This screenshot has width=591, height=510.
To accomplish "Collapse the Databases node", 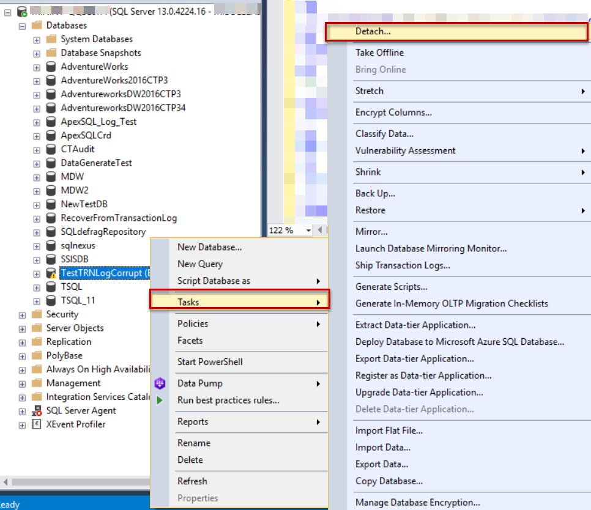I will [22, 25].
